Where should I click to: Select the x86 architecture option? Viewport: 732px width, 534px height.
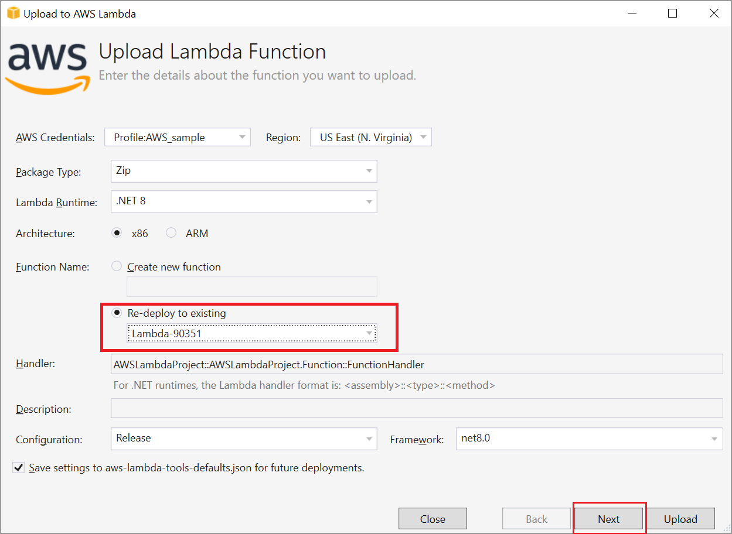[x=117, y=233]
